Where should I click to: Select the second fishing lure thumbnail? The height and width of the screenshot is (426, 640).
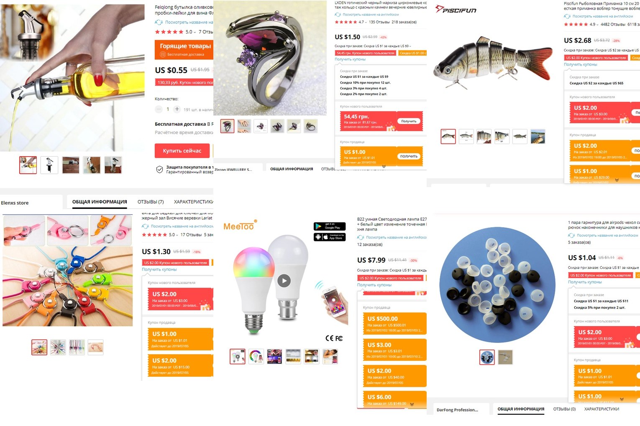466,137
